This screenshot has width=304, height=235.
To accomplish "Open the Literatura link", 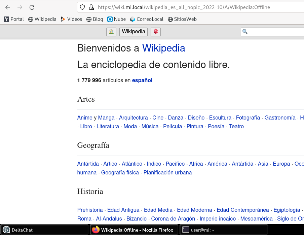I will (108, 126).
